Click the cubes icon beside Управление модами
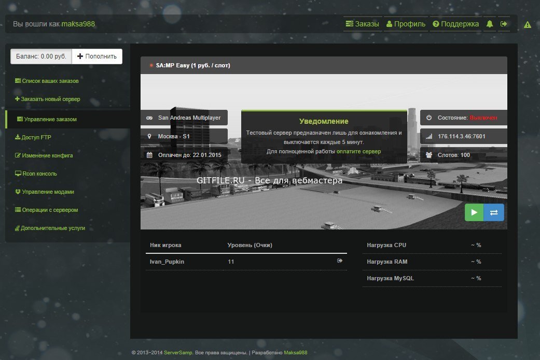The image size is (540, 360). coord(18,192)
